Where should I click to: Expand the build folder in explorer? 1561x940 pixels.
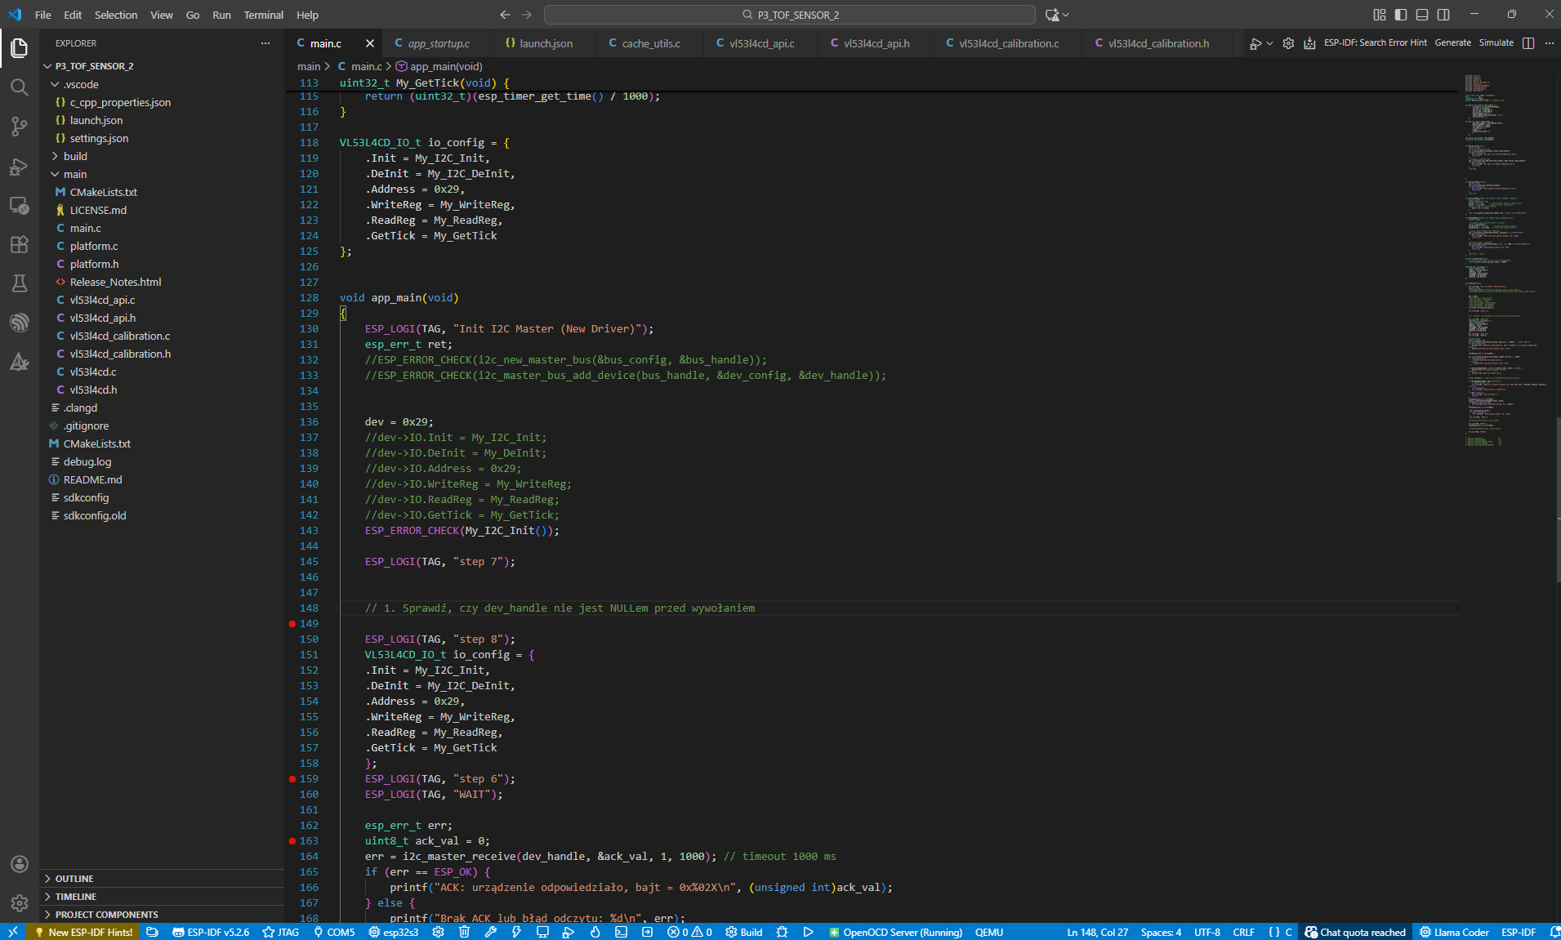point(75,156)
